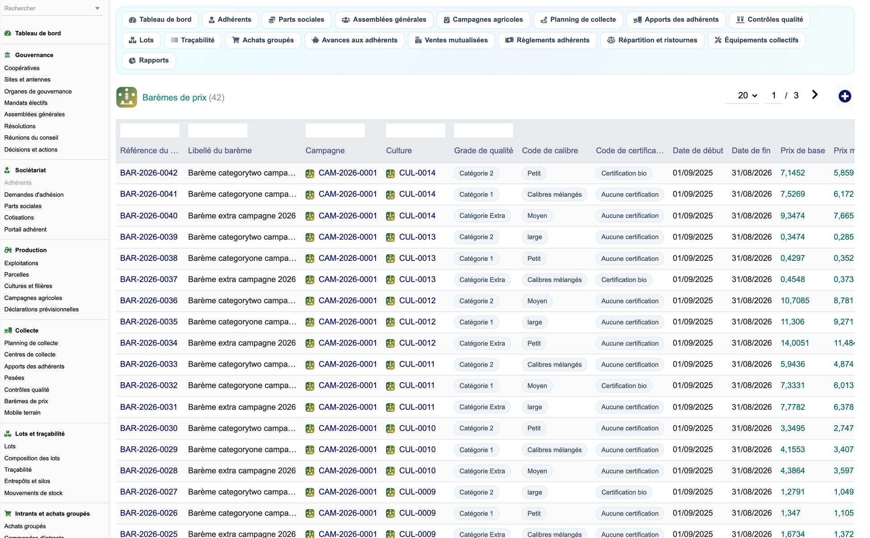
Task: Click the Campagne filter field
Action: click(335, 130)
